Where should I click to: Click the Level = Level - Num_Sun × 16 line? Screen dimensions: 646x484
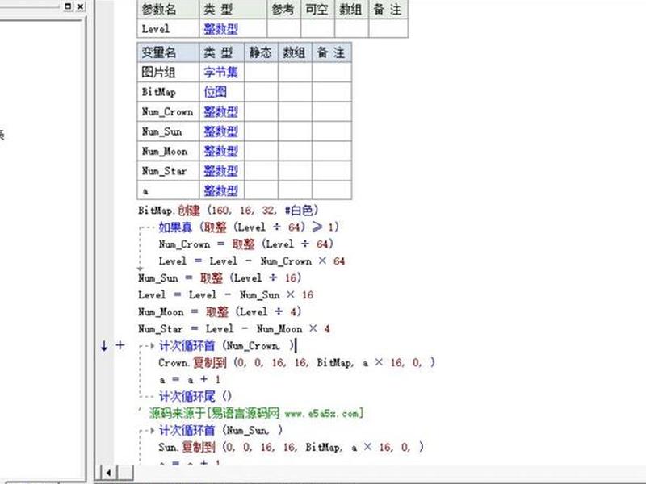(x=226, y=294)
